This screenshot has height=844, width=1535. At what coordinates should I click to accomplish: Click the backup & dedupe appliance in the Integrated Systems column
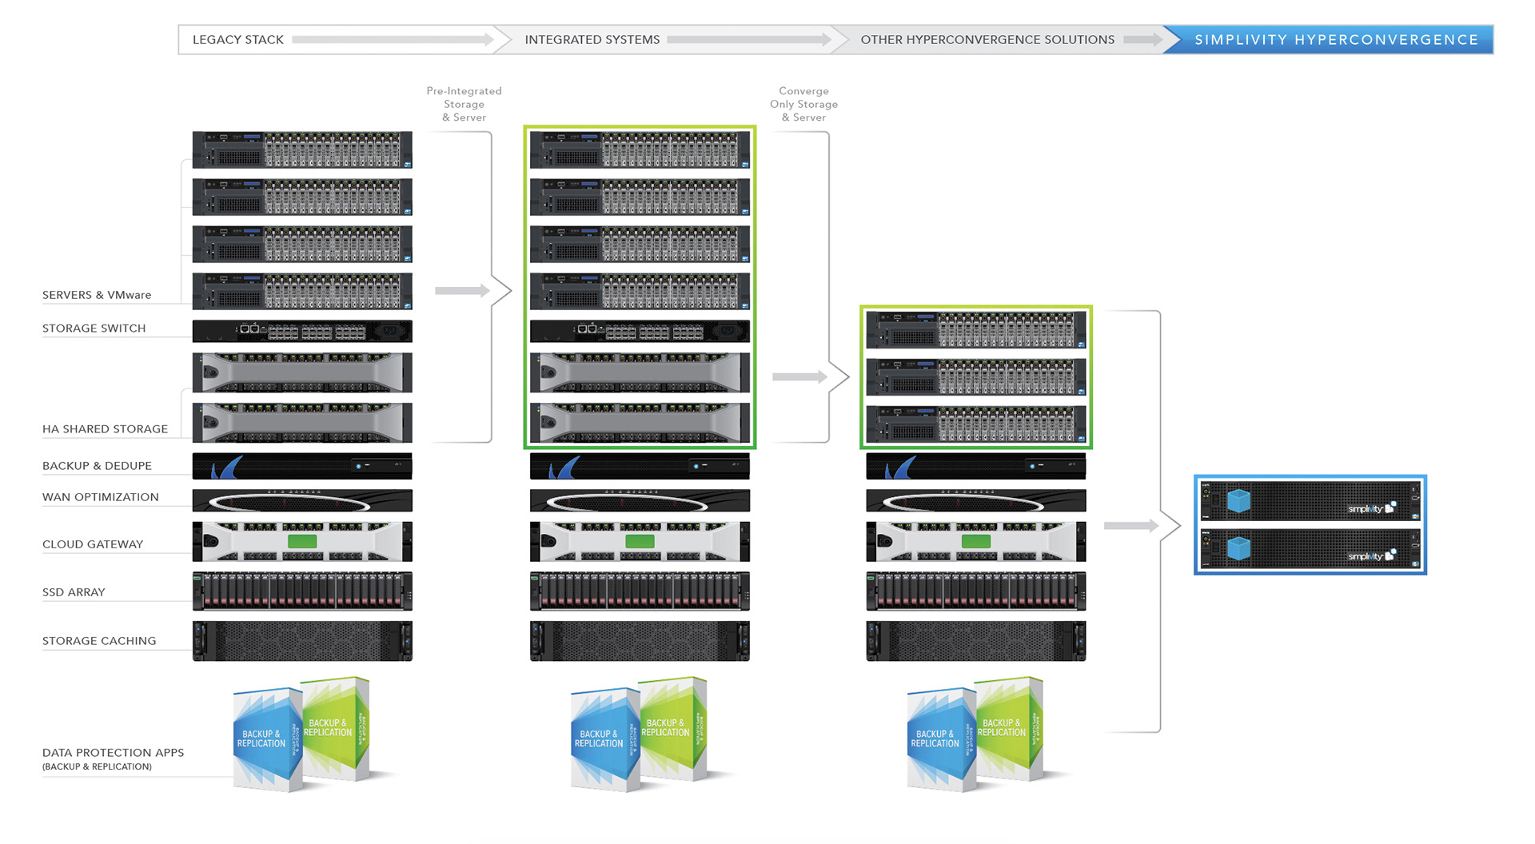[x=640, y=466]
